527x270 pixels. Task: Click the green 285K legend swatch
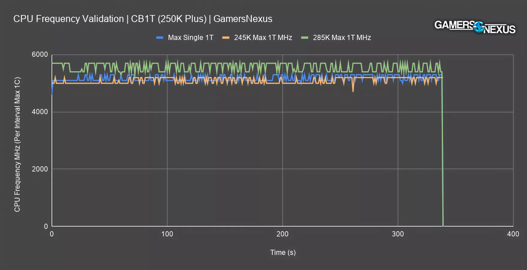click(x=305, y=38)
